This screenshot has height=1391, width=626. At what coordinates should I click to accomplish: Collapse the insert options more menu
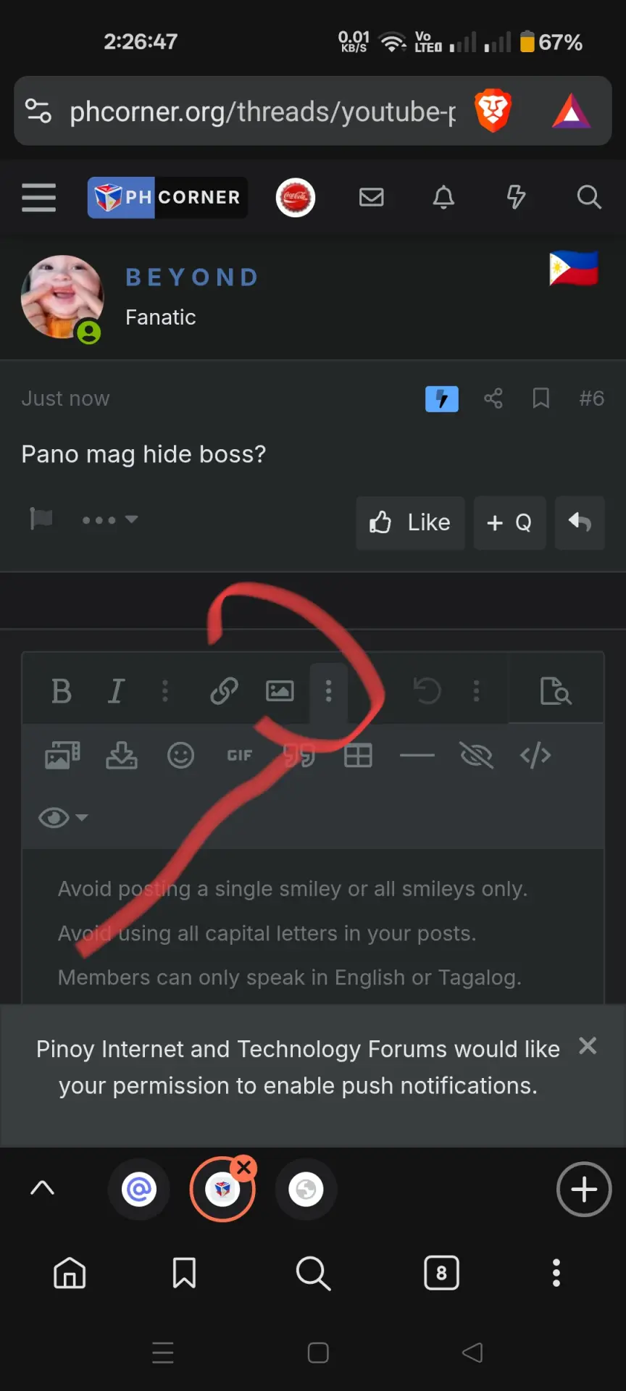pyautogui.click(x=329, y=691)
